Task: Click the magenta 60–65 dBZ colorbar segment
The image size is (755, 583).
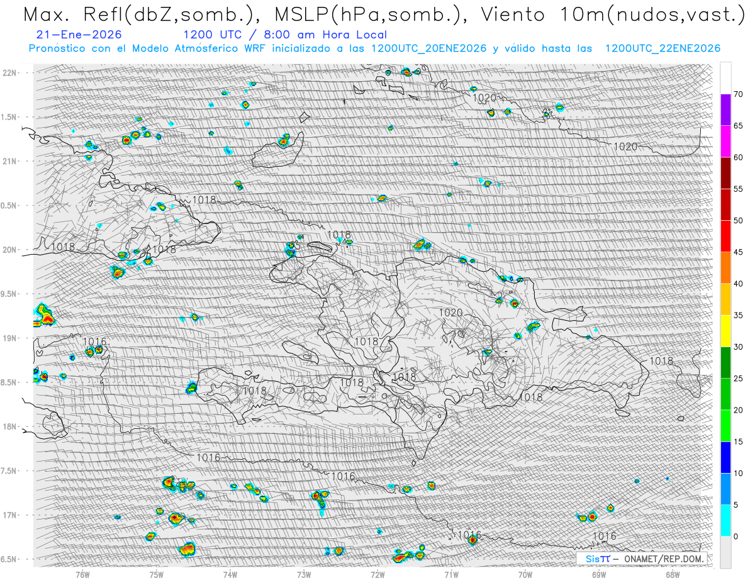Action: coord(725,142)
